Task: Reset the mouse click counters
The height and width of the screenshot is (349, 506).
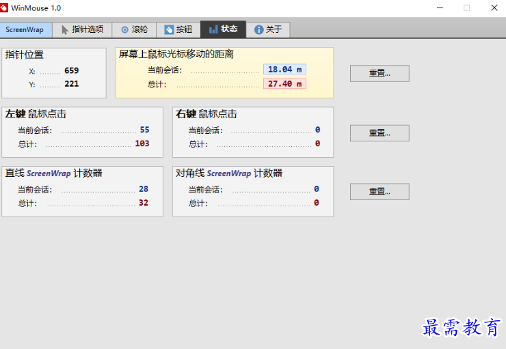Action: 379,133
